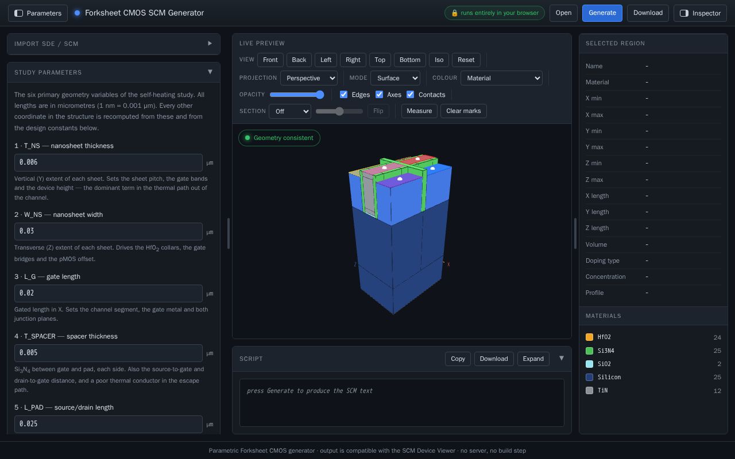Click the blue status dot beside the title
Screen dimensions: 735x459
click(x=77, y=13)
